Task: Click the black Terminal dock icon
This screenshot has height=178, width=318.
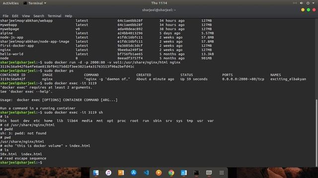Action: [x=196, y=173]
